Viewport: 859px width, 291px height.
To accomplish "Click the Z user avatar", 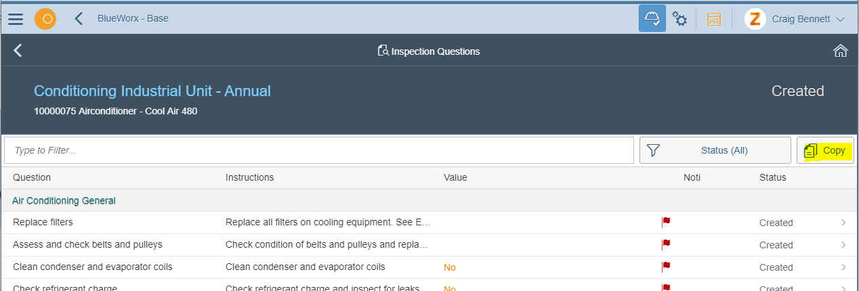I will click(x=755, y=19).
